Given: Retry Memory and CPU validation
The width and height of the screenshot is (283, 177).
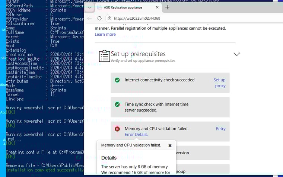Looking at the screenshot, I should [x=221, y=129].
